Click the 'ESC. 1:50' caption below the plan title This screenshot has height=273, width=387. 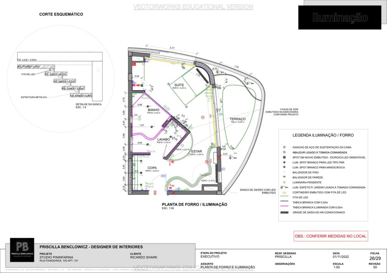click(x=168, y=208)
